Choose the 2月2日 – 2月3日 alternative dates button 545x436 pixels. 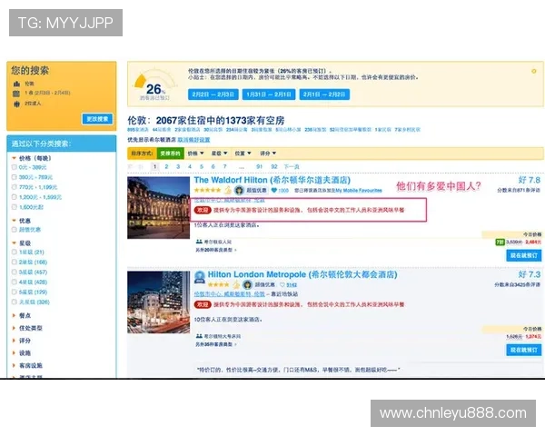pyautogui.click(x=213, y=94)
